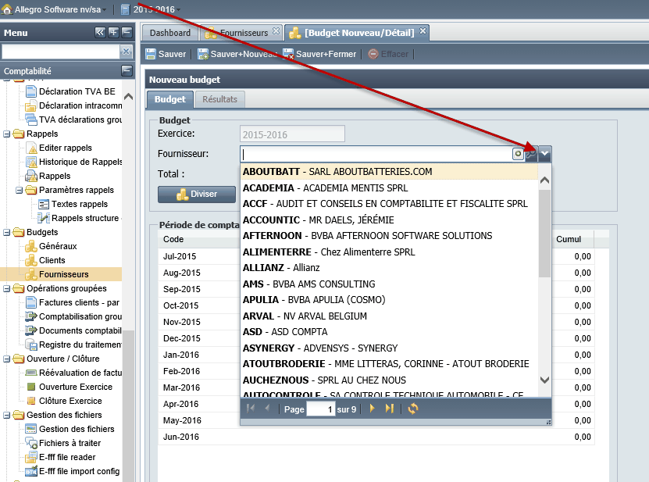Click the expand-all plus icon in Menu header
Image resolution: width=649 pixels, height=482 pixels.
(113, 32)
